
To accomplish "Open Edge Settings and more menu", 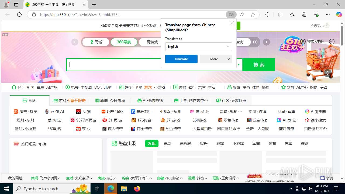I will pyautogui.click(x=328, y=15).
